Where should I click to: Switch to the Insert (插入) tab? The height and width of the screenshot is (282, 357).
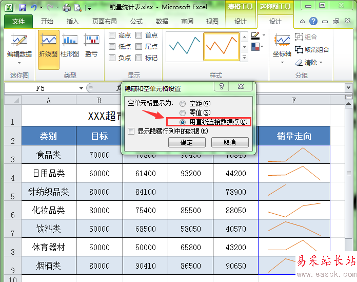(72, 22)
